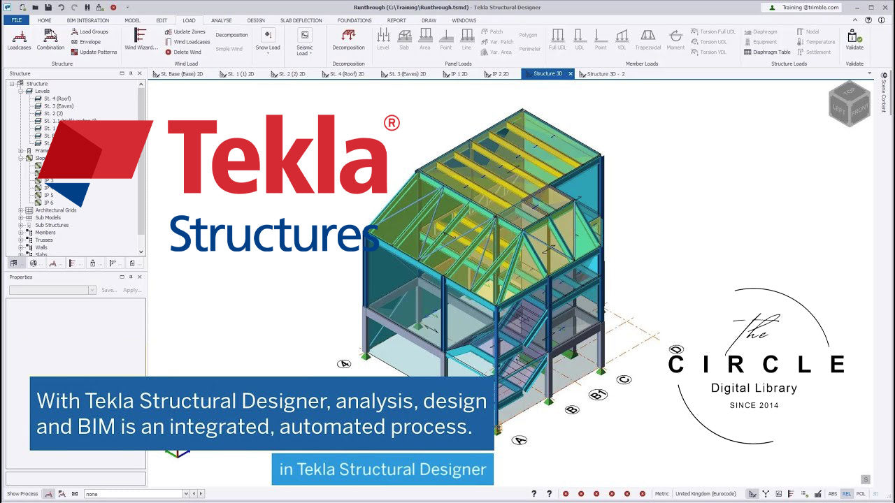
Task: Expand the Architectural Grids tree node
Action: coord(21,210)
